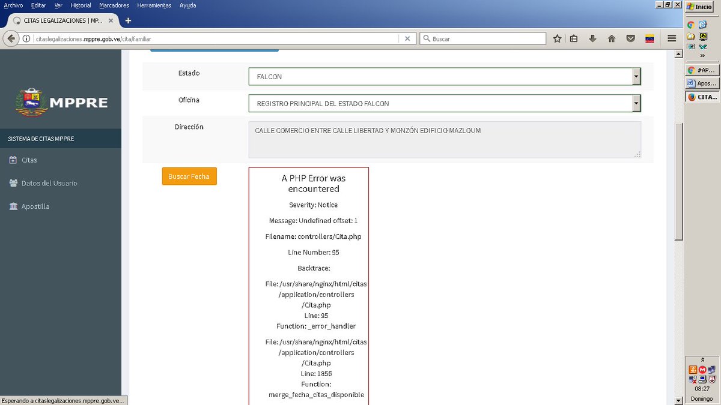Open the Ayuda menu
The height and width of the screenshot is (405, 721).
[187, 5]
